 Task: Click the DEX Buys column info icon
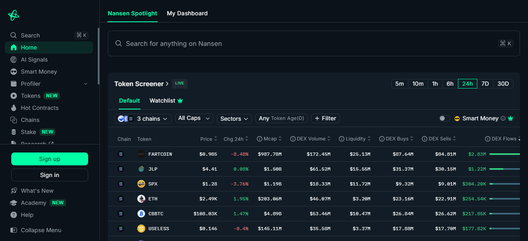point(382,139)
